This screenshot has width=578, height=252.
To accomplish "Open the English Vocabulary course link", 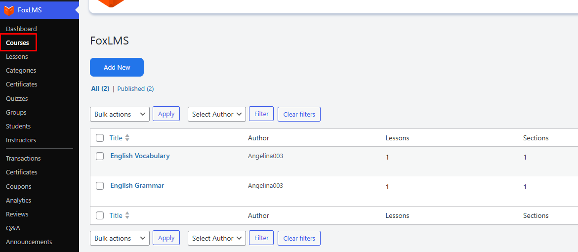I will pyautogui.click(x=140, y=156).
